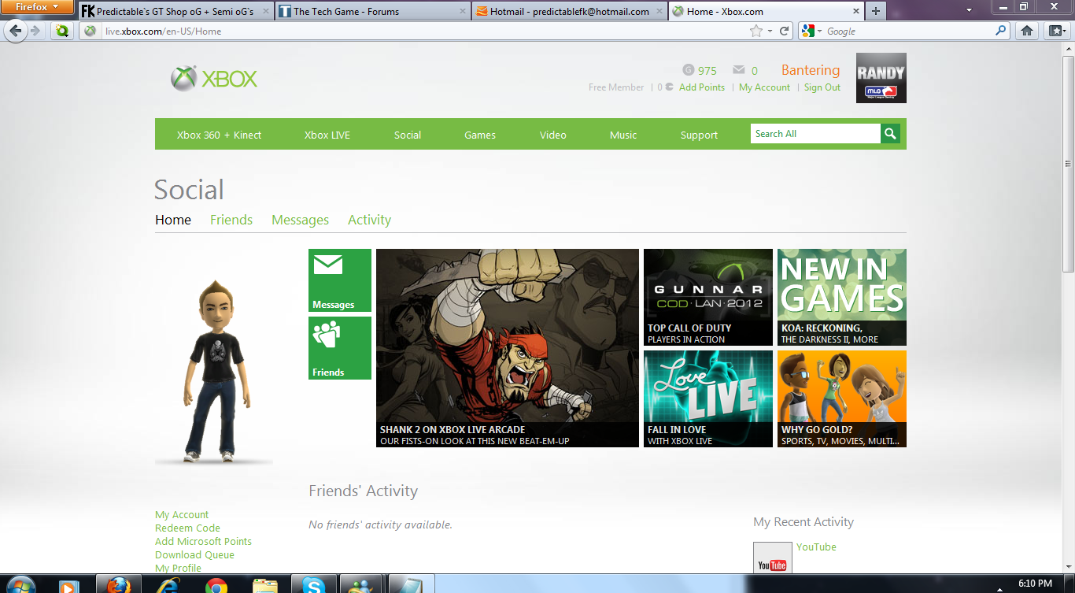Open the Music menu
The width and height of the screenshot is (1075, 593).
pyautogui.click(x=623, y=135)
